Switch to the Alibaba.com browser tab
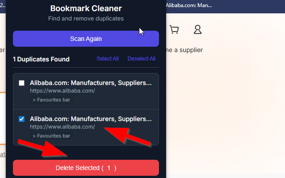 189,5
